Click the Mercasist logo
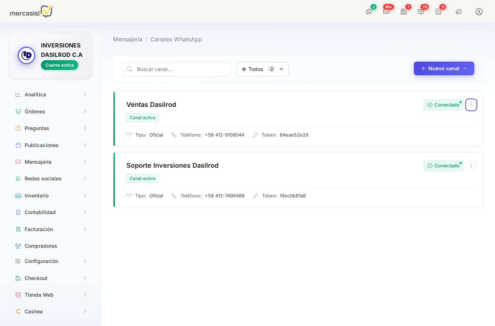Screen dimensions: 495x326 [31, 12]
